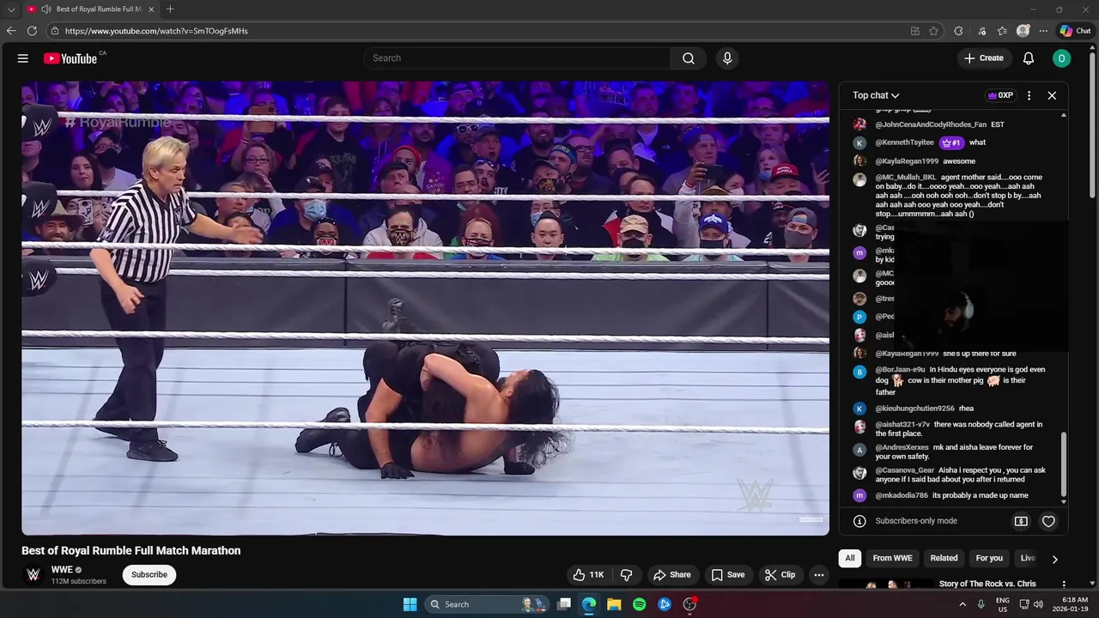This screenshot has height=618, width=1099.
Task: Open Story of The Rock vs. Chris video
Action: point(987,584)
